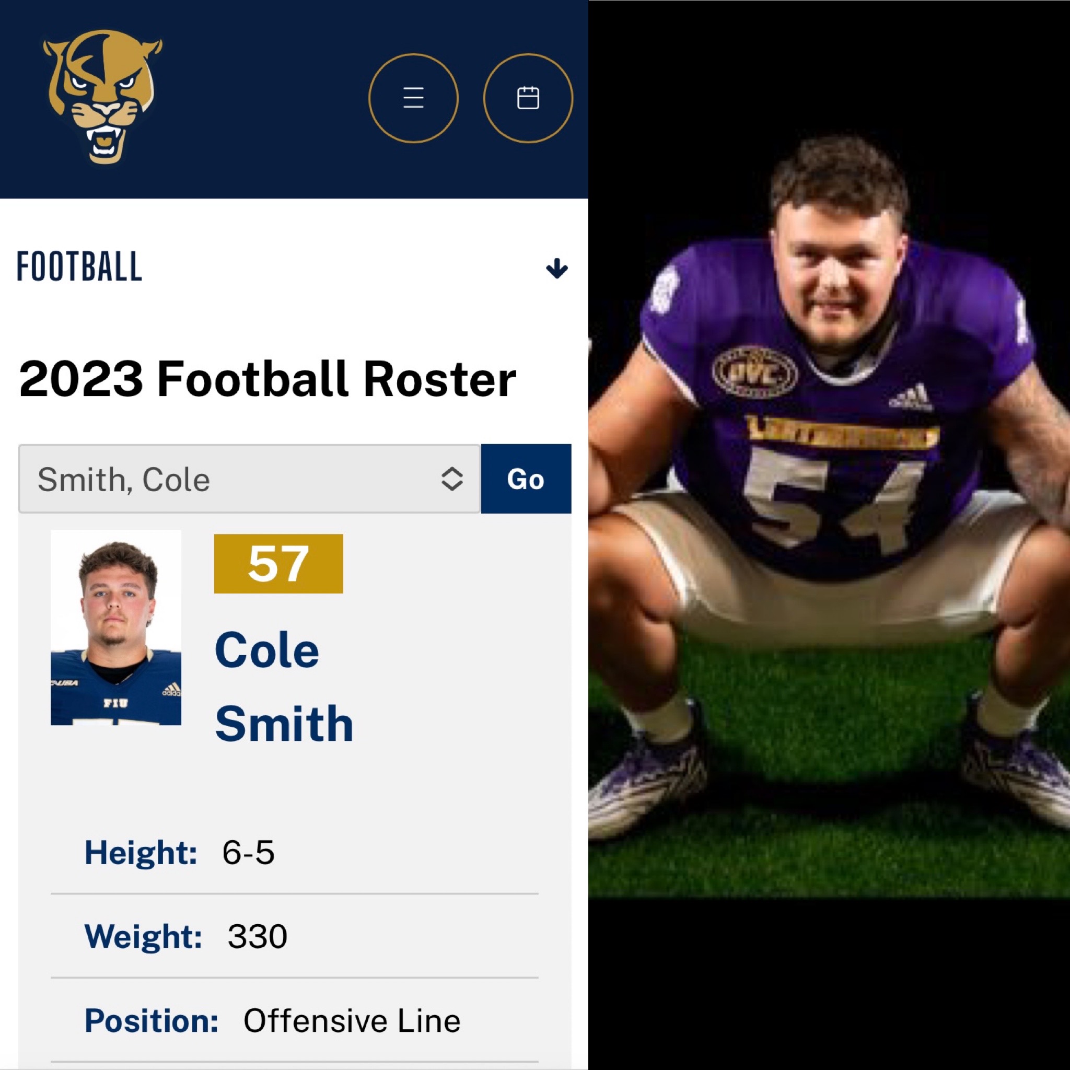Select the Height 6-5 row
The width and height of the screenshot is (1070, 1070).
[294, 852]
